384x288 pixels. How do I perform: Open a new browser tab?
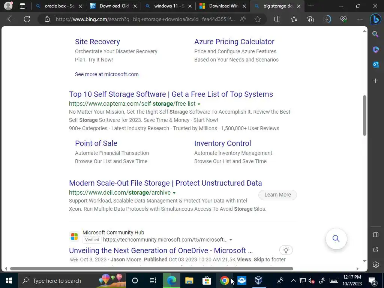tap(311, 6)
